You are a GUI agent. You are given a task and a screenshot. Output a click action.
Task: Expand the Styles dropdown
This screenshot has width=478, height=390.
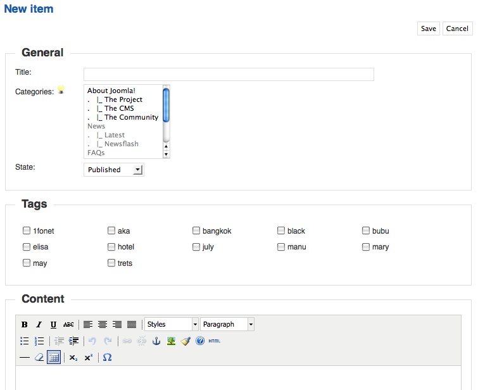pos(172,324)
